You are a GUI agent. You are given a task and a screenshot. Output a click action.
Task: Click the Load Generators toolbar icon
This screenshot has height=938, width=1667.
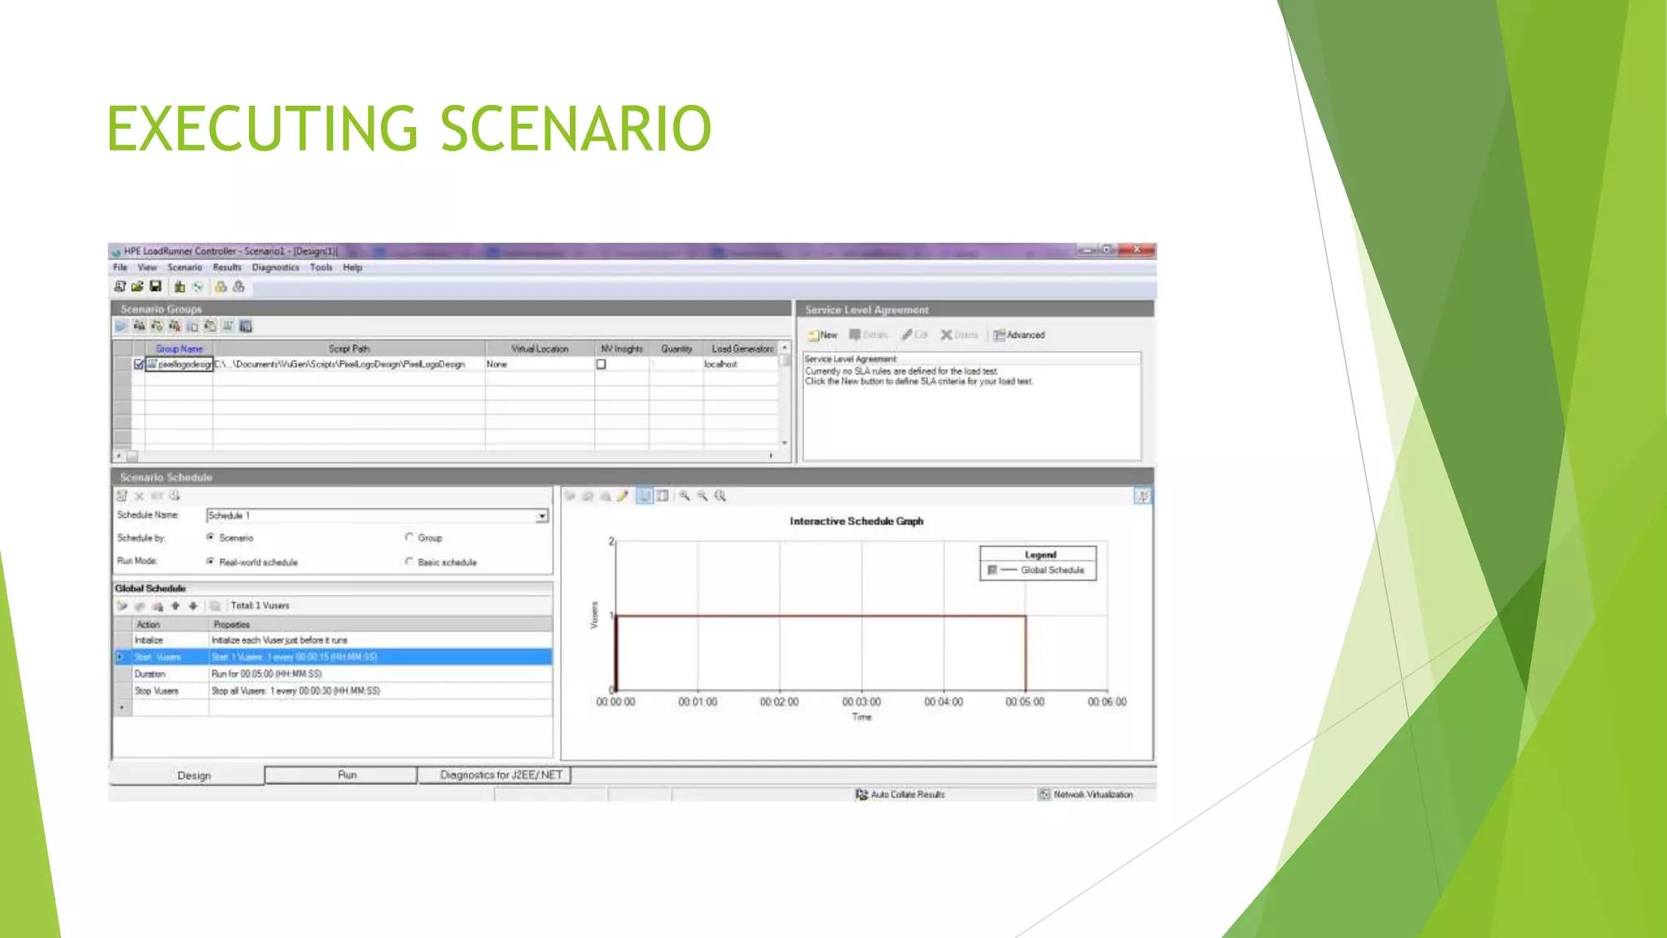pos(179,287)
